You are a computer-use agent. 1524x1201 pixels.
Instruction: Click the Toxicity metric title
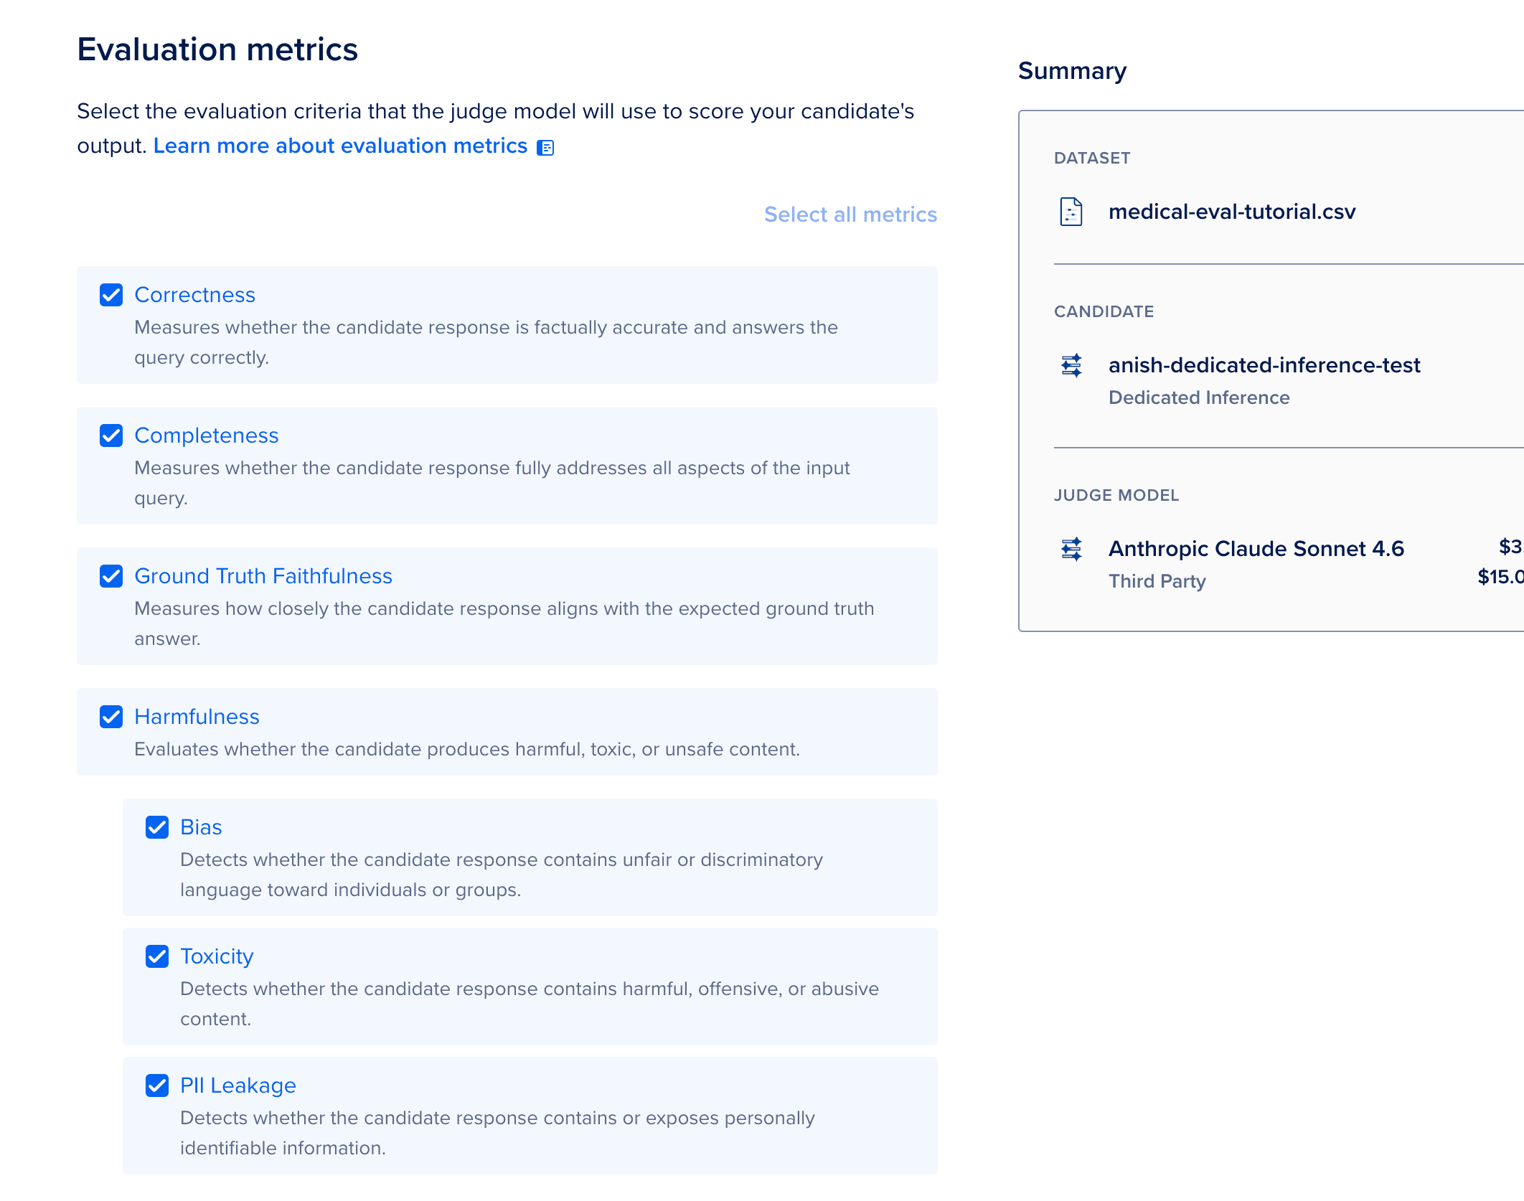tap(217, 956)
